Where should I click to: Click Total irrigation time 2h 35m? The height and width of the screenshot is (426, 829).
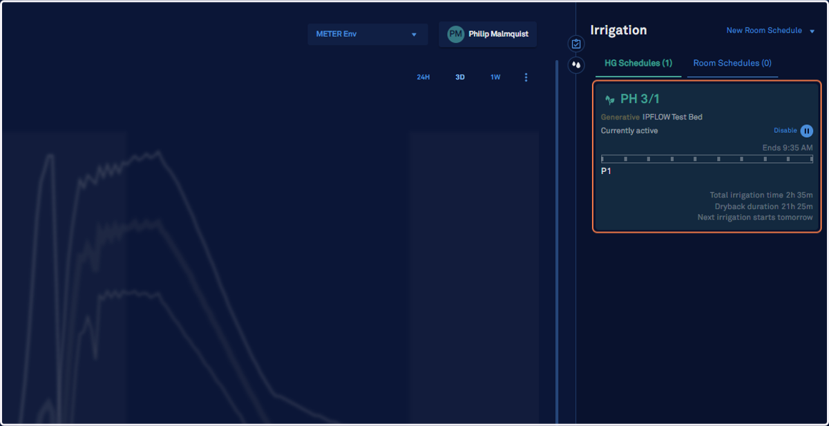pos(761,195)
